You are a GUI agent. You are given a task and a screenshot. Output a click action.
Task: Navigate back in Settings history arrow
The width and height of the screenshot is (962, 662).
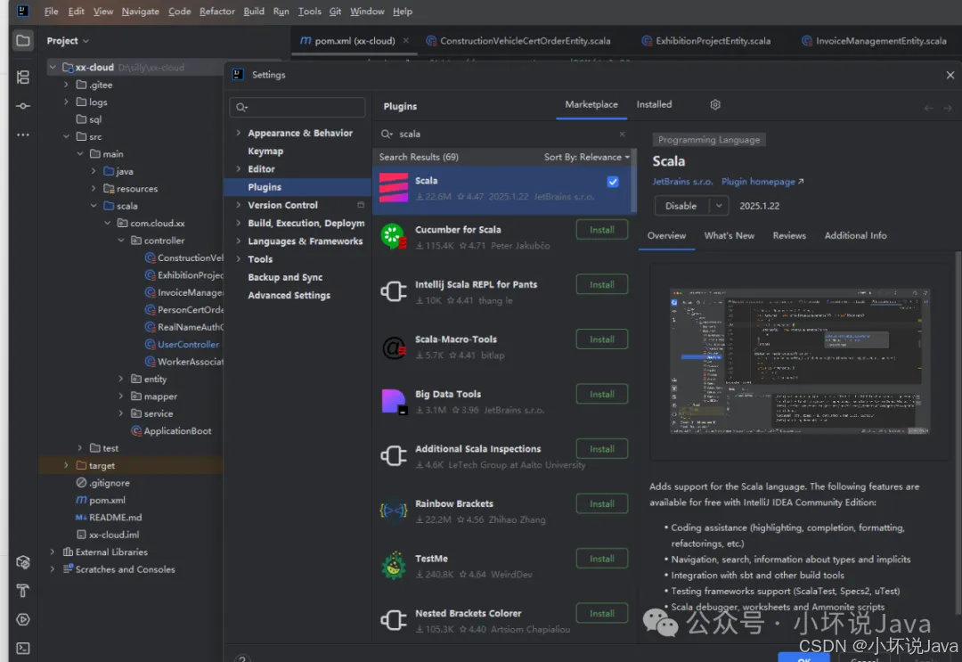click(x=929, y=108)
